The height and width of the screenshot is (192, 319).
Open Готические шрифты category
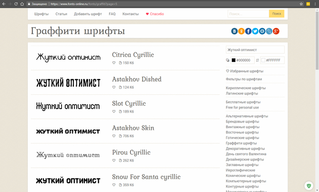242,138
